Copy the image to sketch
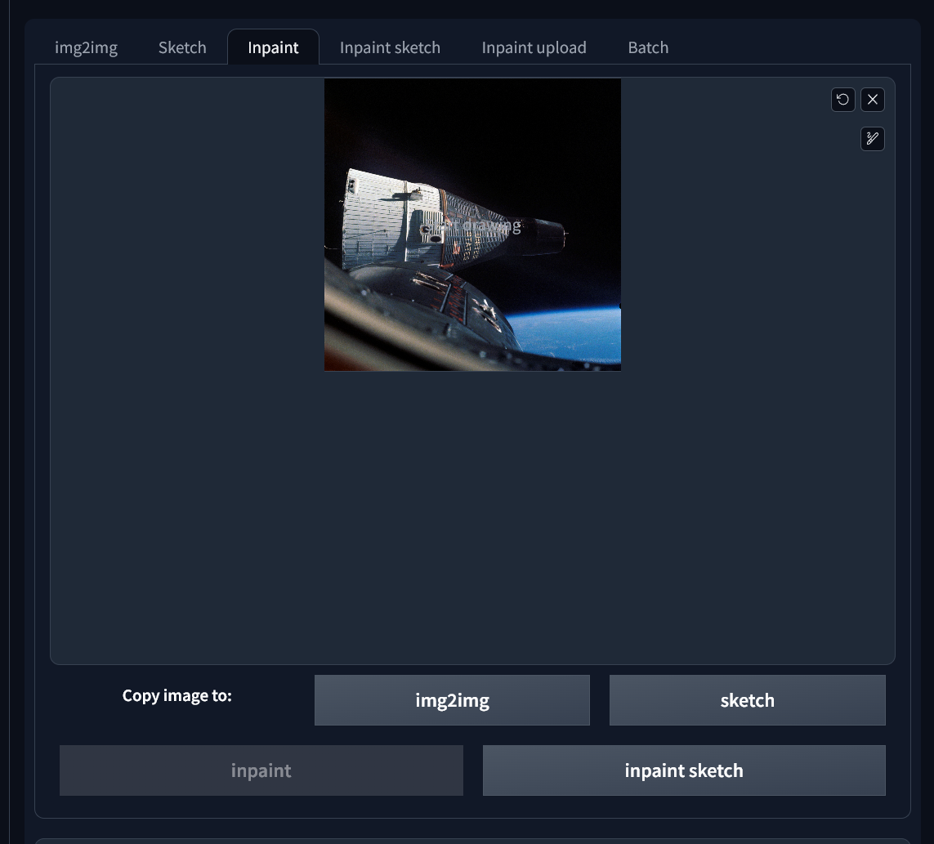The height and width of the screenshot is (844, 934). pos(747,700)
